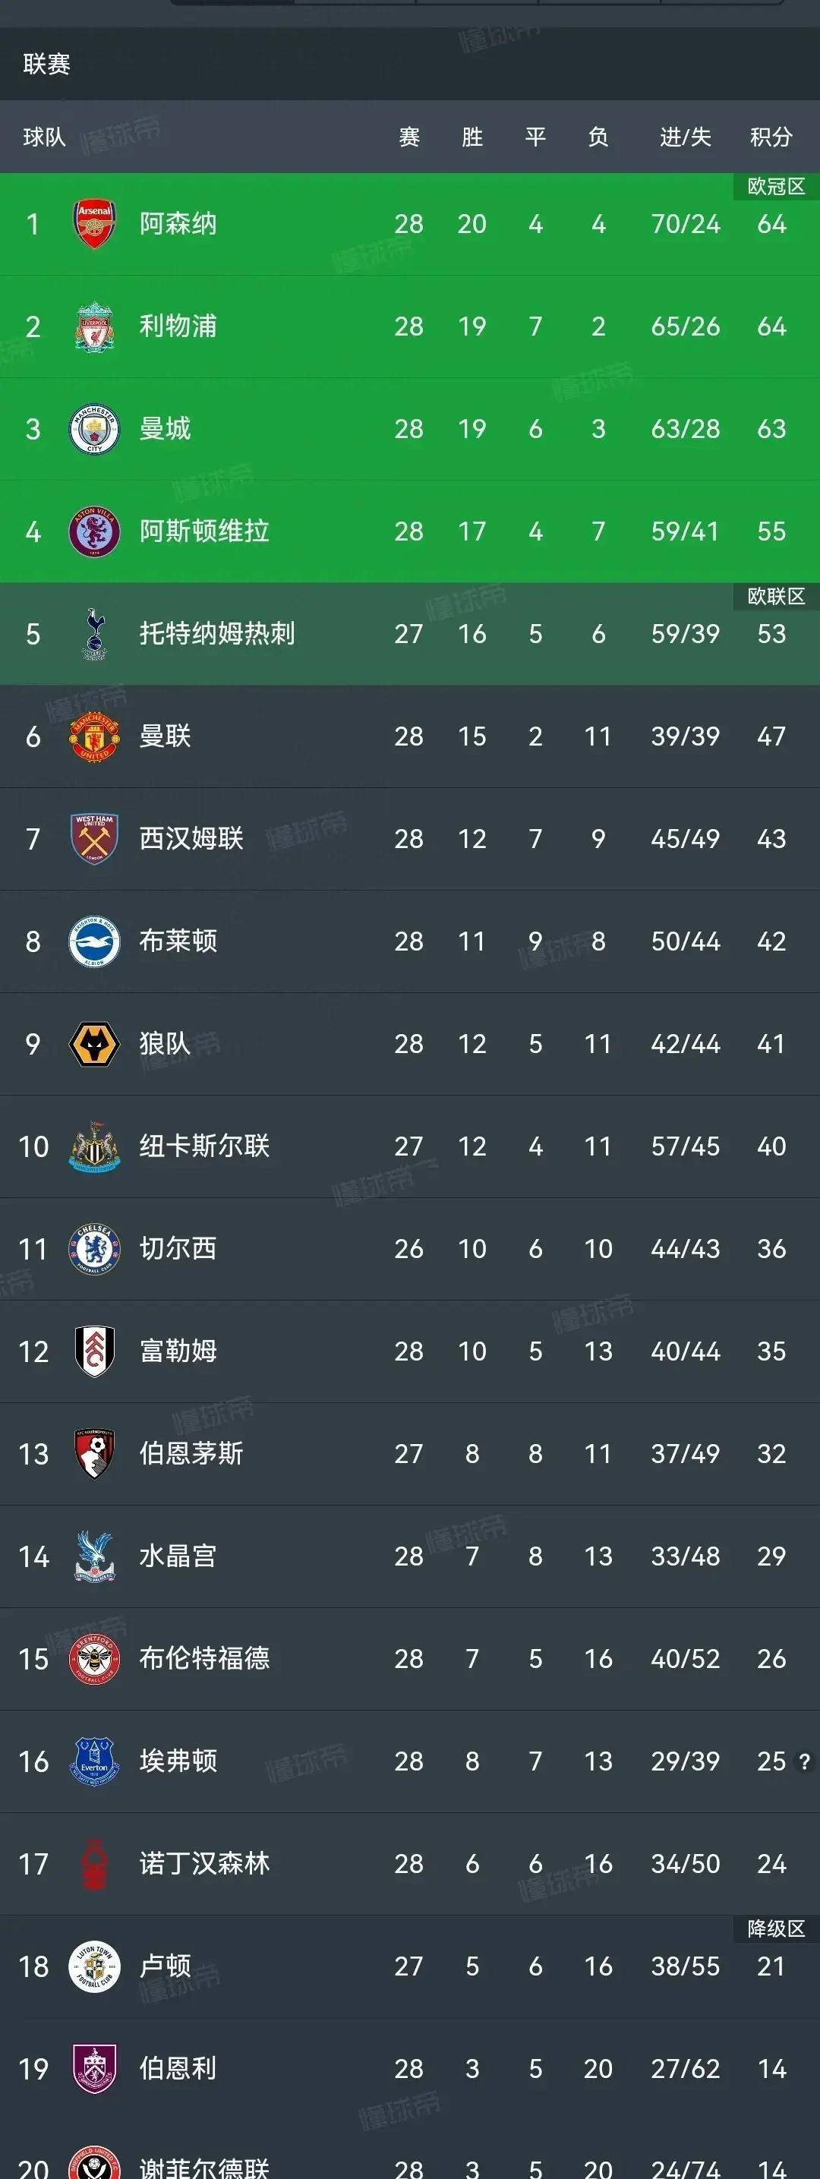
Task: Open team name 西汉姆联
Action: pyautogui.click(x=191, y=838)
